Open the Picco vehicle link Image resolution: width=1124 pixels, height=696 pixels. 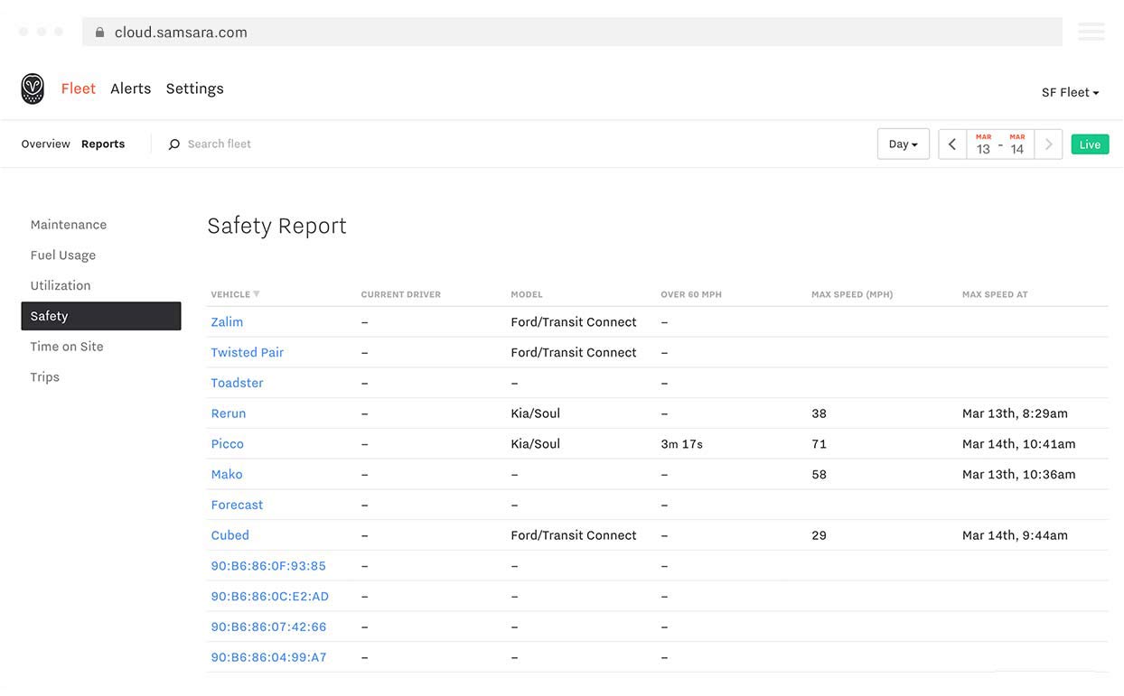pos(228,444)
